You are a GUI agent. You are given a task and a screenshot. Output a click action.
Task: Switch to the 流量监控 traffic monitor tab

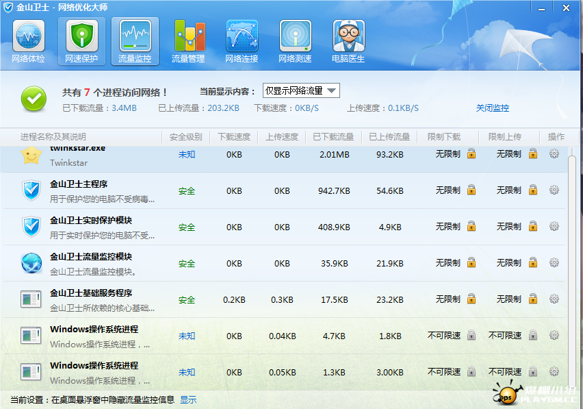coord(135,42)
